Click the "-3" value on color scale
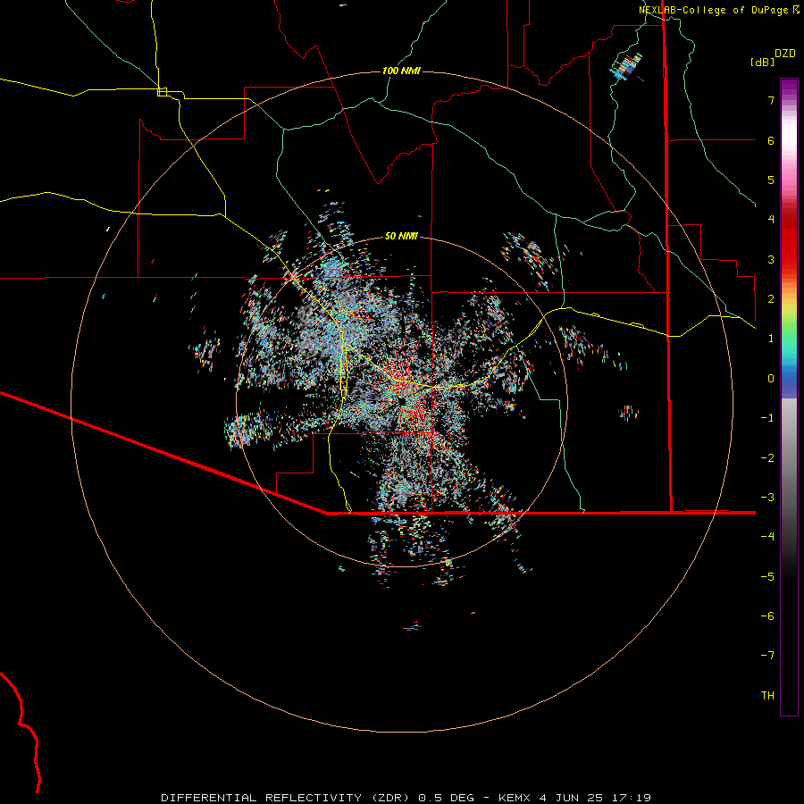Image resolution: width=804 pixels, height=804 pixels. click(767, 498)
